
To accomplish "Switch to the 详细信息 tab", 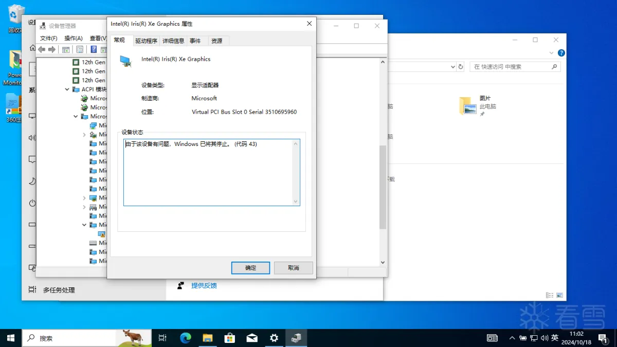I will tap(173, 41).
